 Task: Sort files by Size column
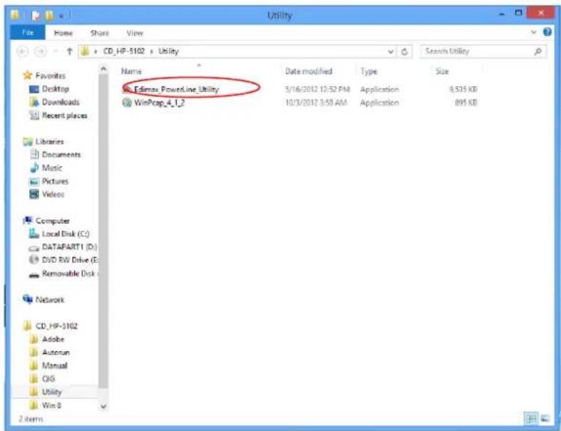[x=442, y=71]
